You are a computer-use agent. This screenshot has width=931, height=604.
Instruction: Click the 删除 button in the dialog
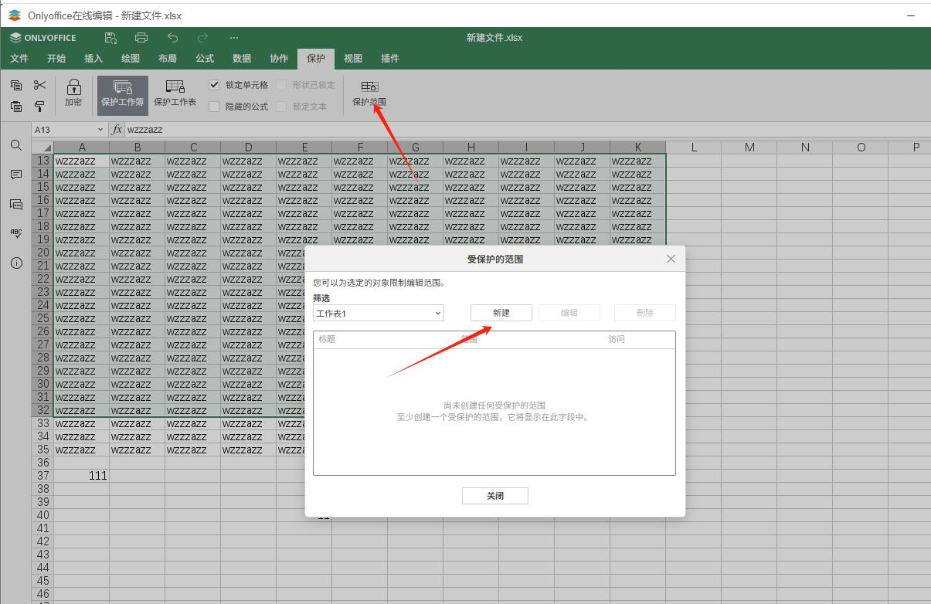tap(645, 313)
